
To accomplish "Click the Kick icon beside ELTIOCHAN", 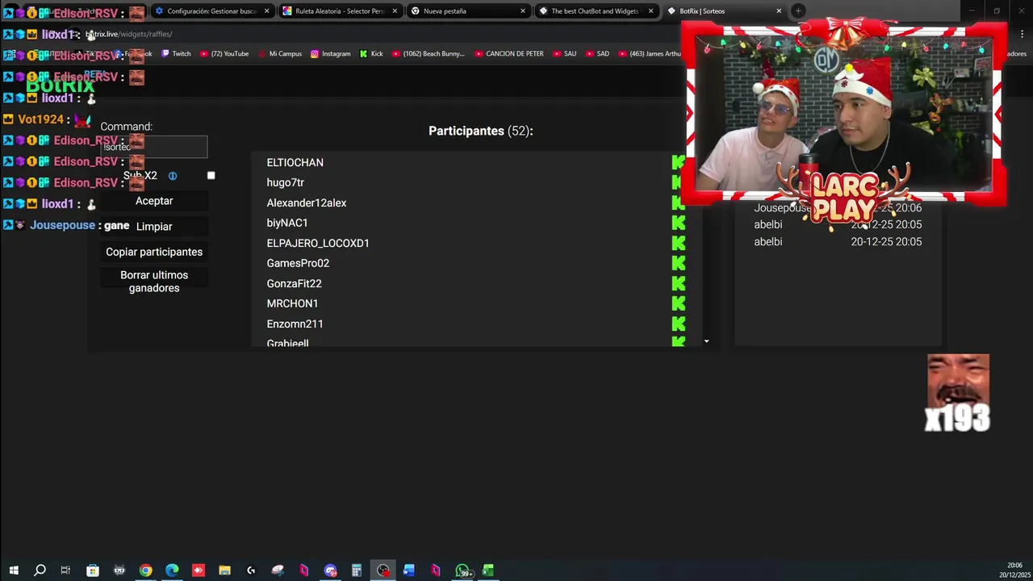I will coord(678,162).
